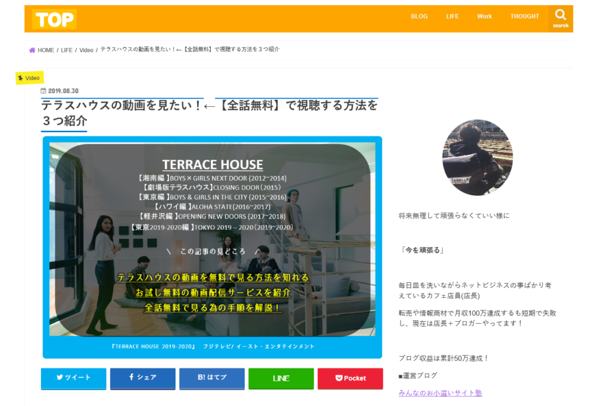Open the BLOG menu item
601x406 pixels.
pyautogui.click(x=419, y=16)
